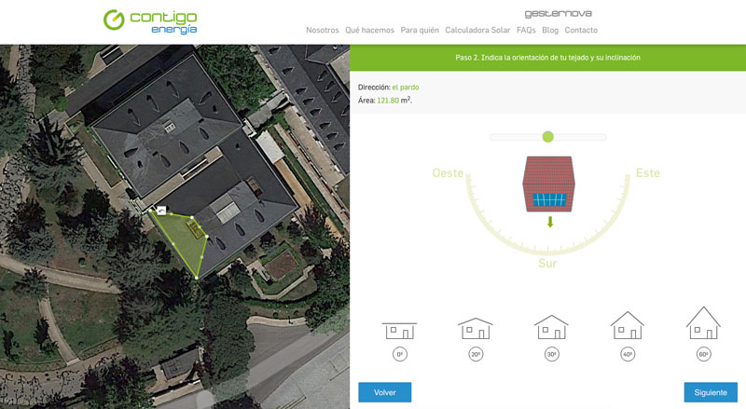Click the red 3D house with solar panels
The width and height of the screenshot is (746, 409).
(548, 184)
